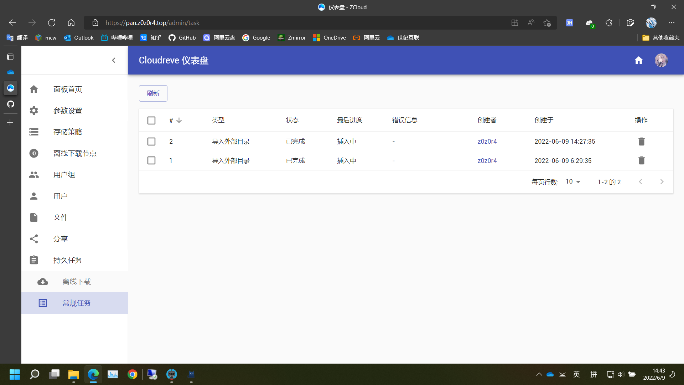Open the 分享 shares management page
The width and height of the screenshot is (684, 385).
pos(60,238)
